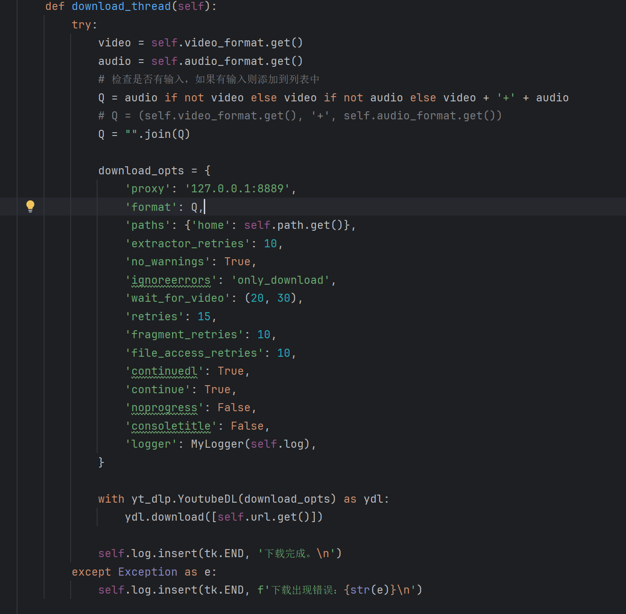
Task: Place cursor on 'audio = self.audio_format.get()' line
Action: tap(200, 61)
